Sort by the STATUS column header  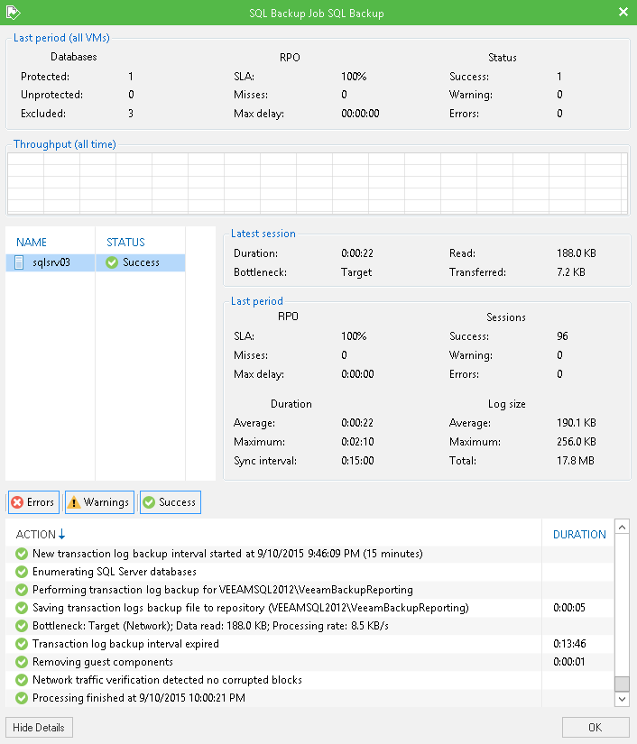coord(125,242)
